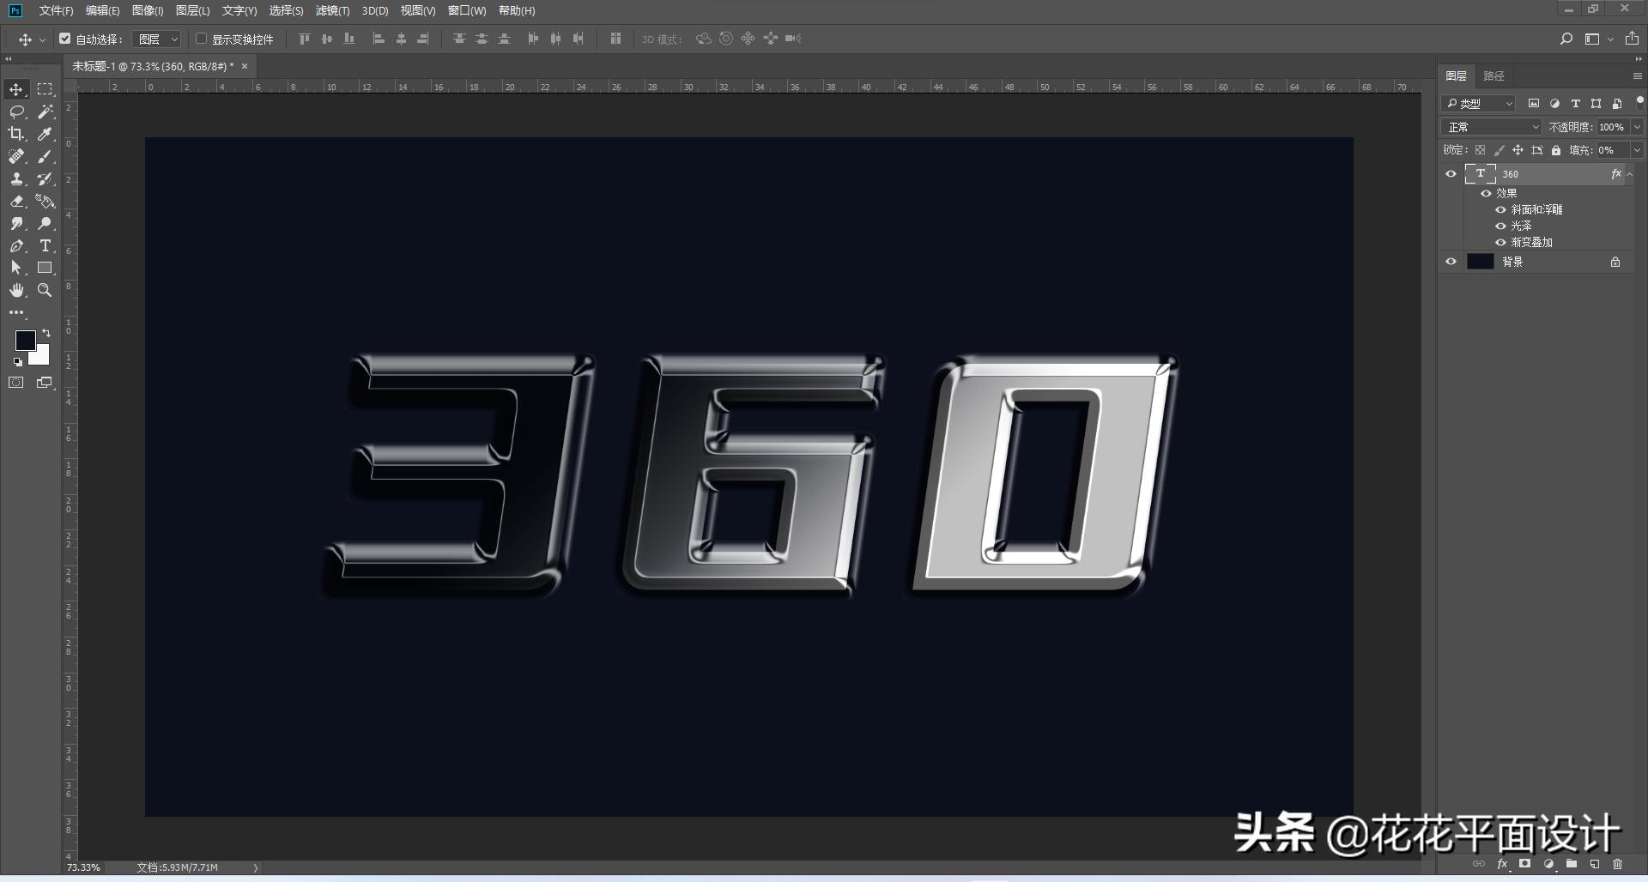The width and height of the screenshot is (1648, 882).
Task: Click the Delete Layer trash icon
Action: [x=1617, y=864]
